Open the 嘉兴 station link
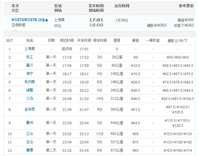This screenshot has width=199, height=156. click(x=29, y=65)
